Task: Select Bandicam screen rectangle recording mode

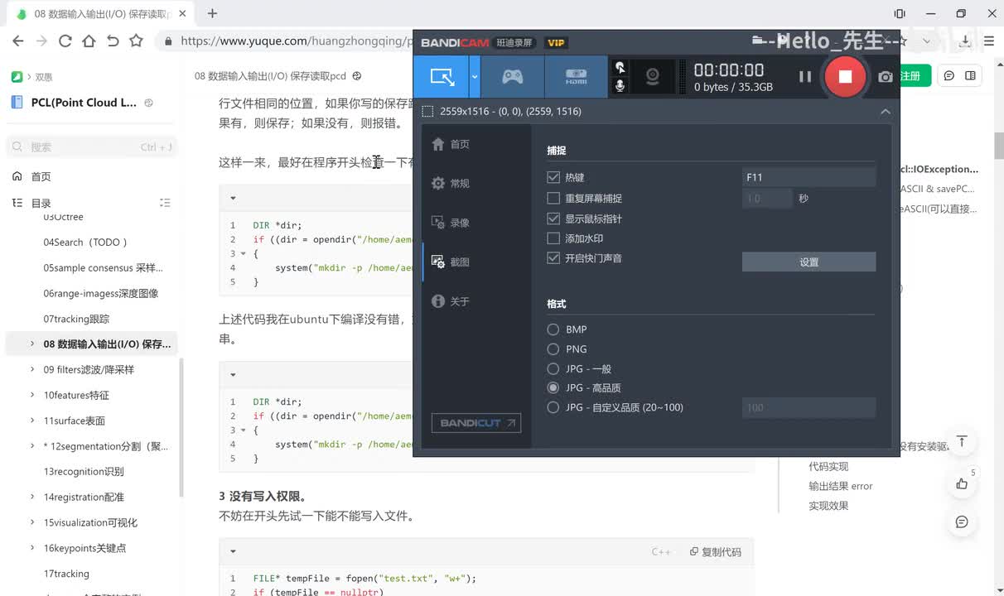Action: (x=442, y=77)
